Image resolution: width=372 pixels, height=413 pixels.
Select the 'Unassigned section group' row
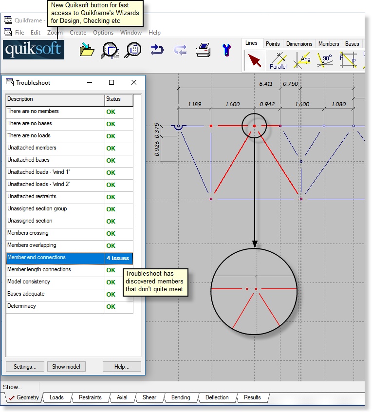click(x=70, y=209)
